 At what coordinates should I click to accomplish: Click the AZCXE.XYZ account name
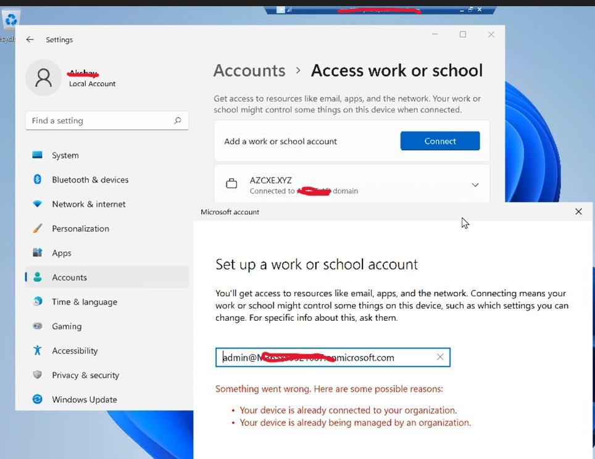270,180
